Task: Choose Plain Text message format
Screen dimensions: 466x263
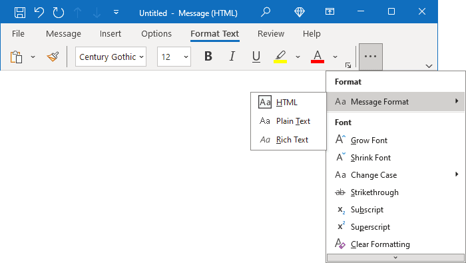Action: [x=288, y=121]
